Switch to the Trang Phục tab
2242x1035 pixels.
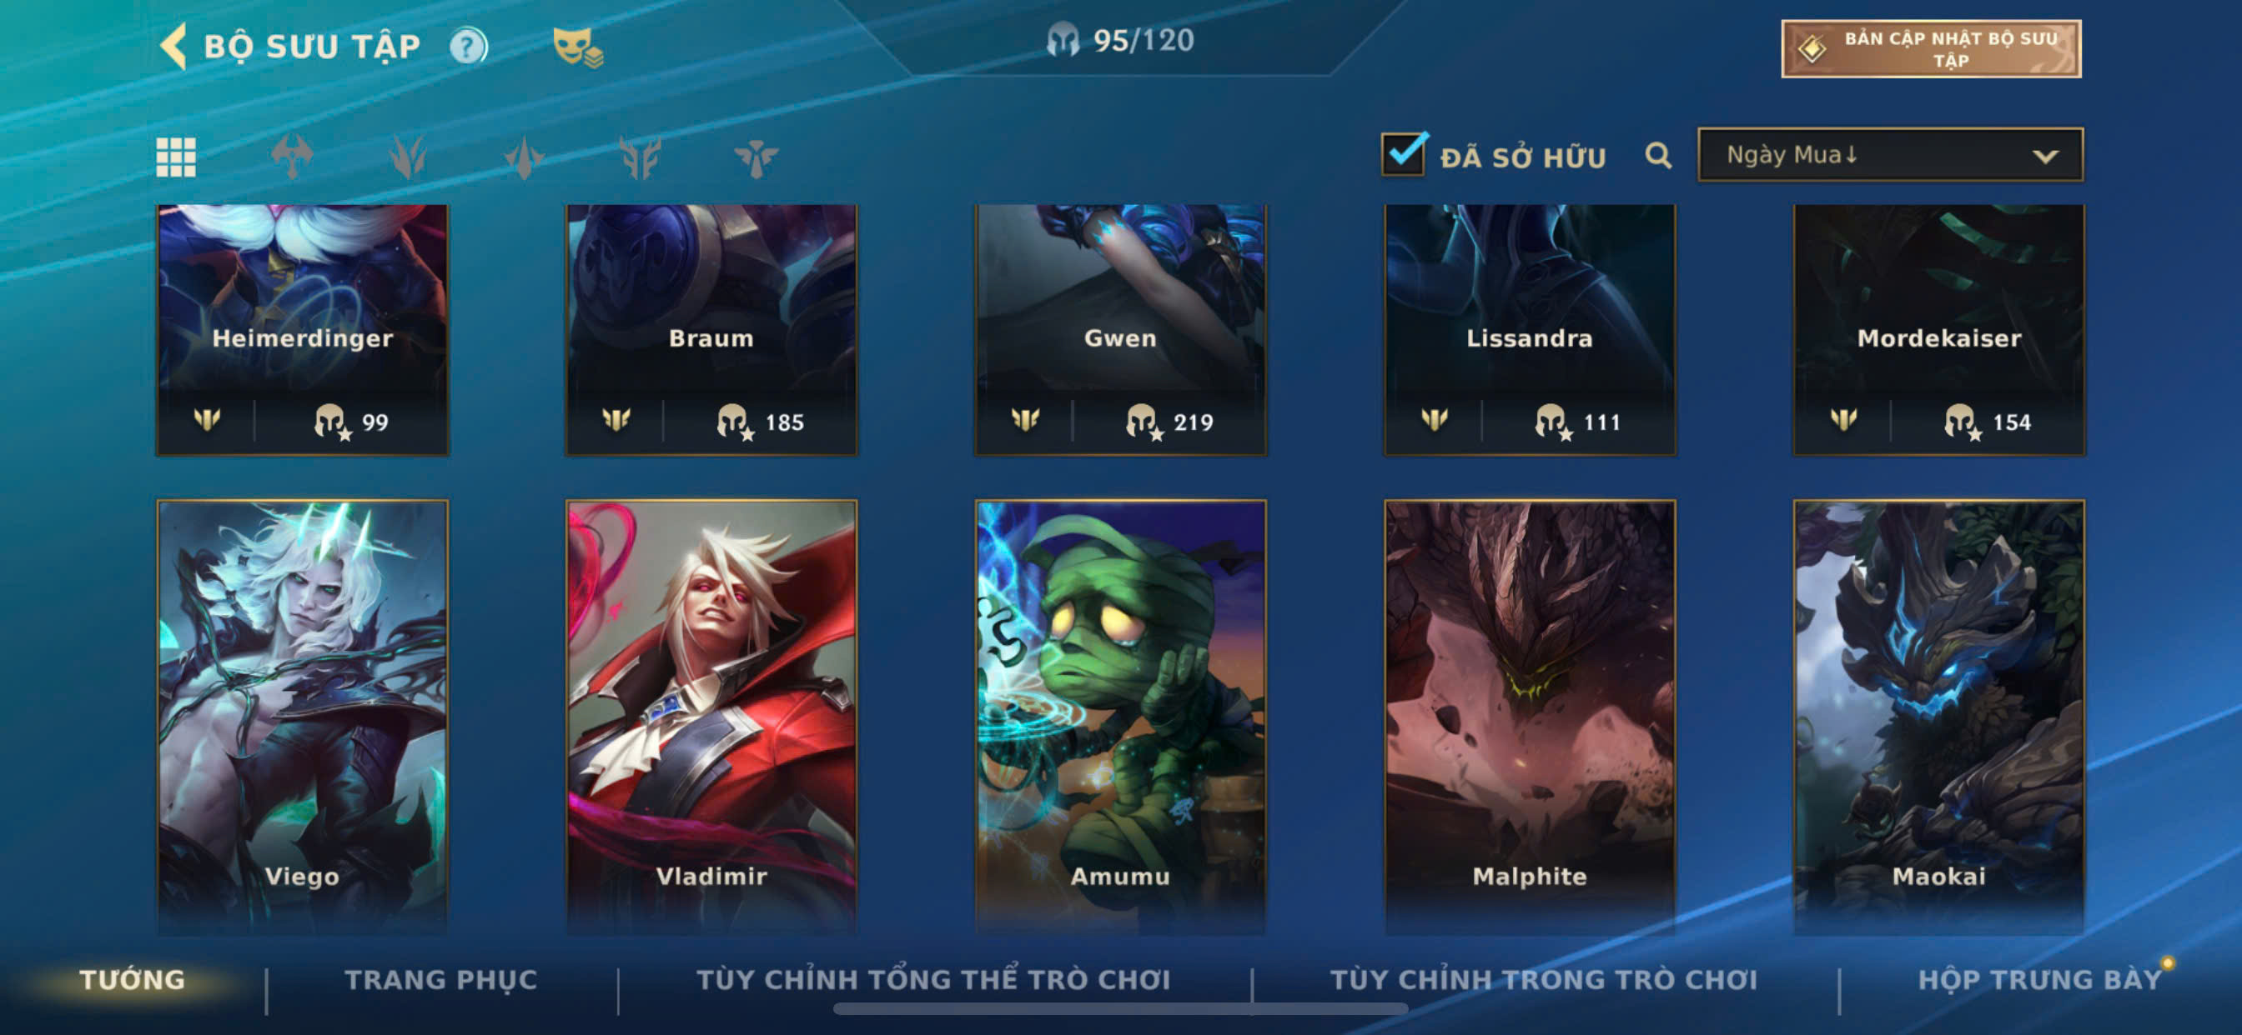441,980
